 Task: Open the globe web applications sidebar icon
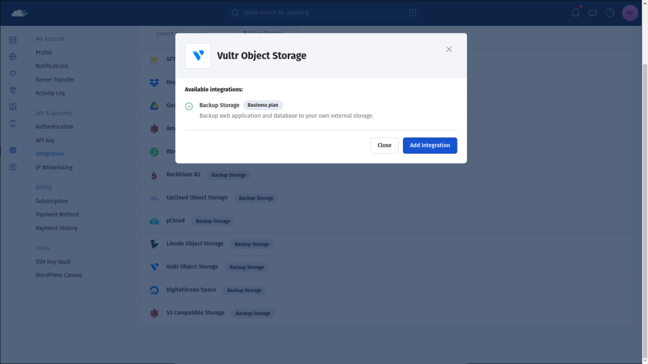pos(13,56)
